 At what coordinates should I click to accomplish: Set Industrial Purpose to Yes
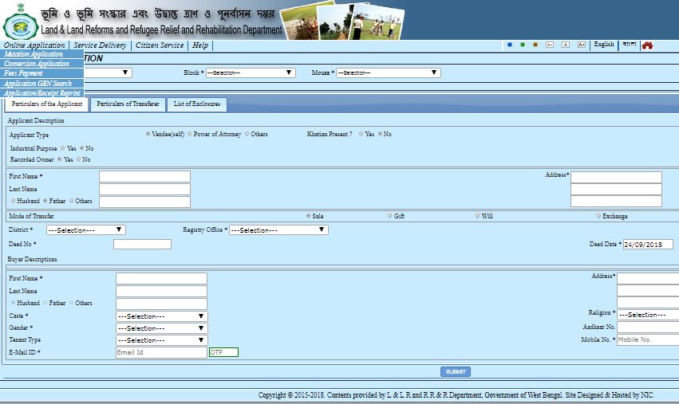click(x=63, y=148)
